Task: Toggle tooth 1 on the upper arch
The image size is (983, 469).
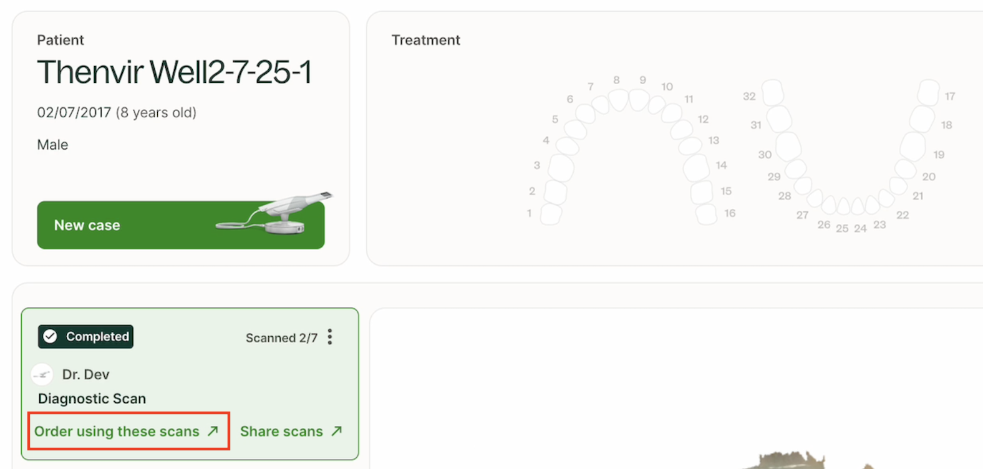Action: (551, 214)
